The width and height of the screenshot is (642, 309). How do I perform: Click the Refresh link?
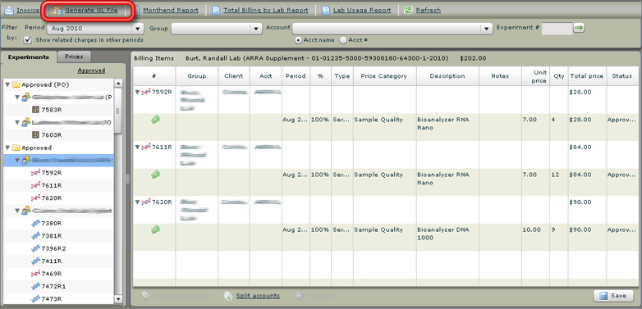pos(429,11)
